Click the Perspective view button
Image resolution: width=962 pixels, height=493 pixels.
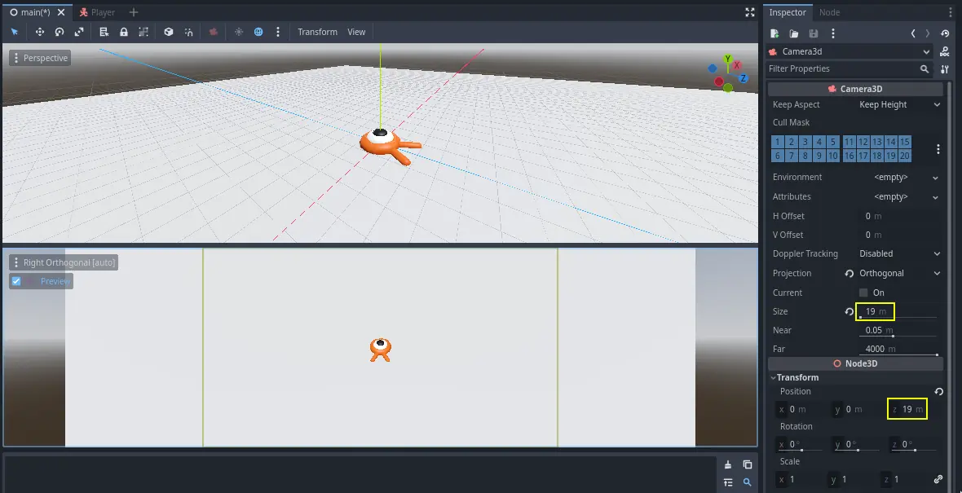pos(39,58)
